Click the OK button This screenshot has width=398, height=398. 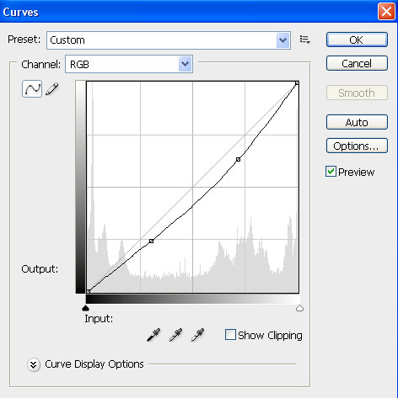(x=357, y=40)
